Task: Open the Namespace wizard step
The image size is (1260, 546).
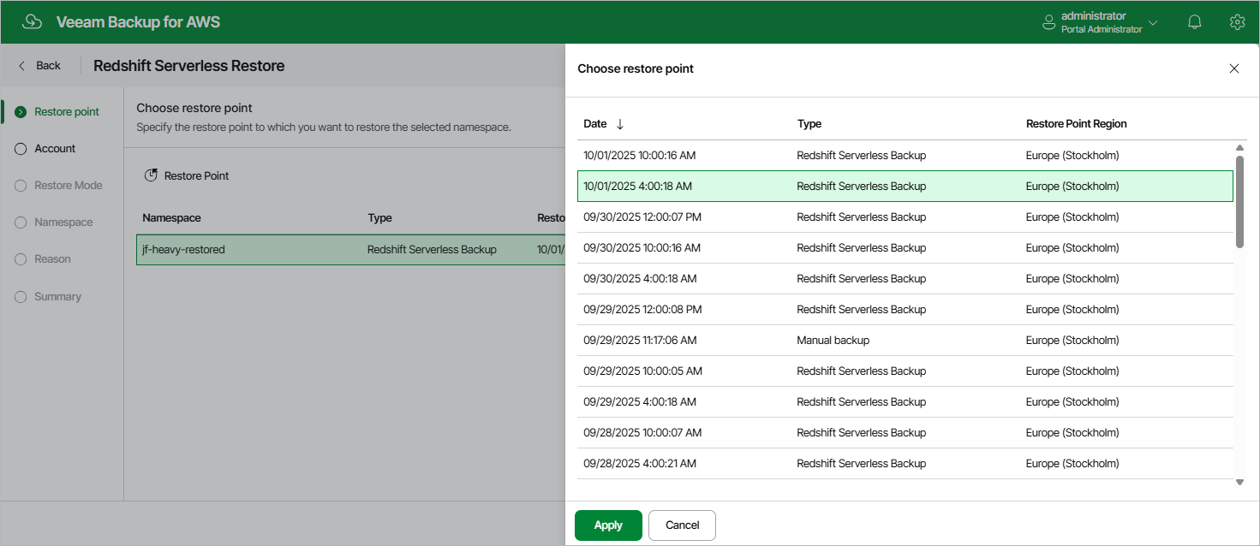Action: [54, 222]
